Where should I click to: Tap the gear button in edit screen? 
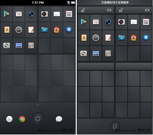coord(115,127)
